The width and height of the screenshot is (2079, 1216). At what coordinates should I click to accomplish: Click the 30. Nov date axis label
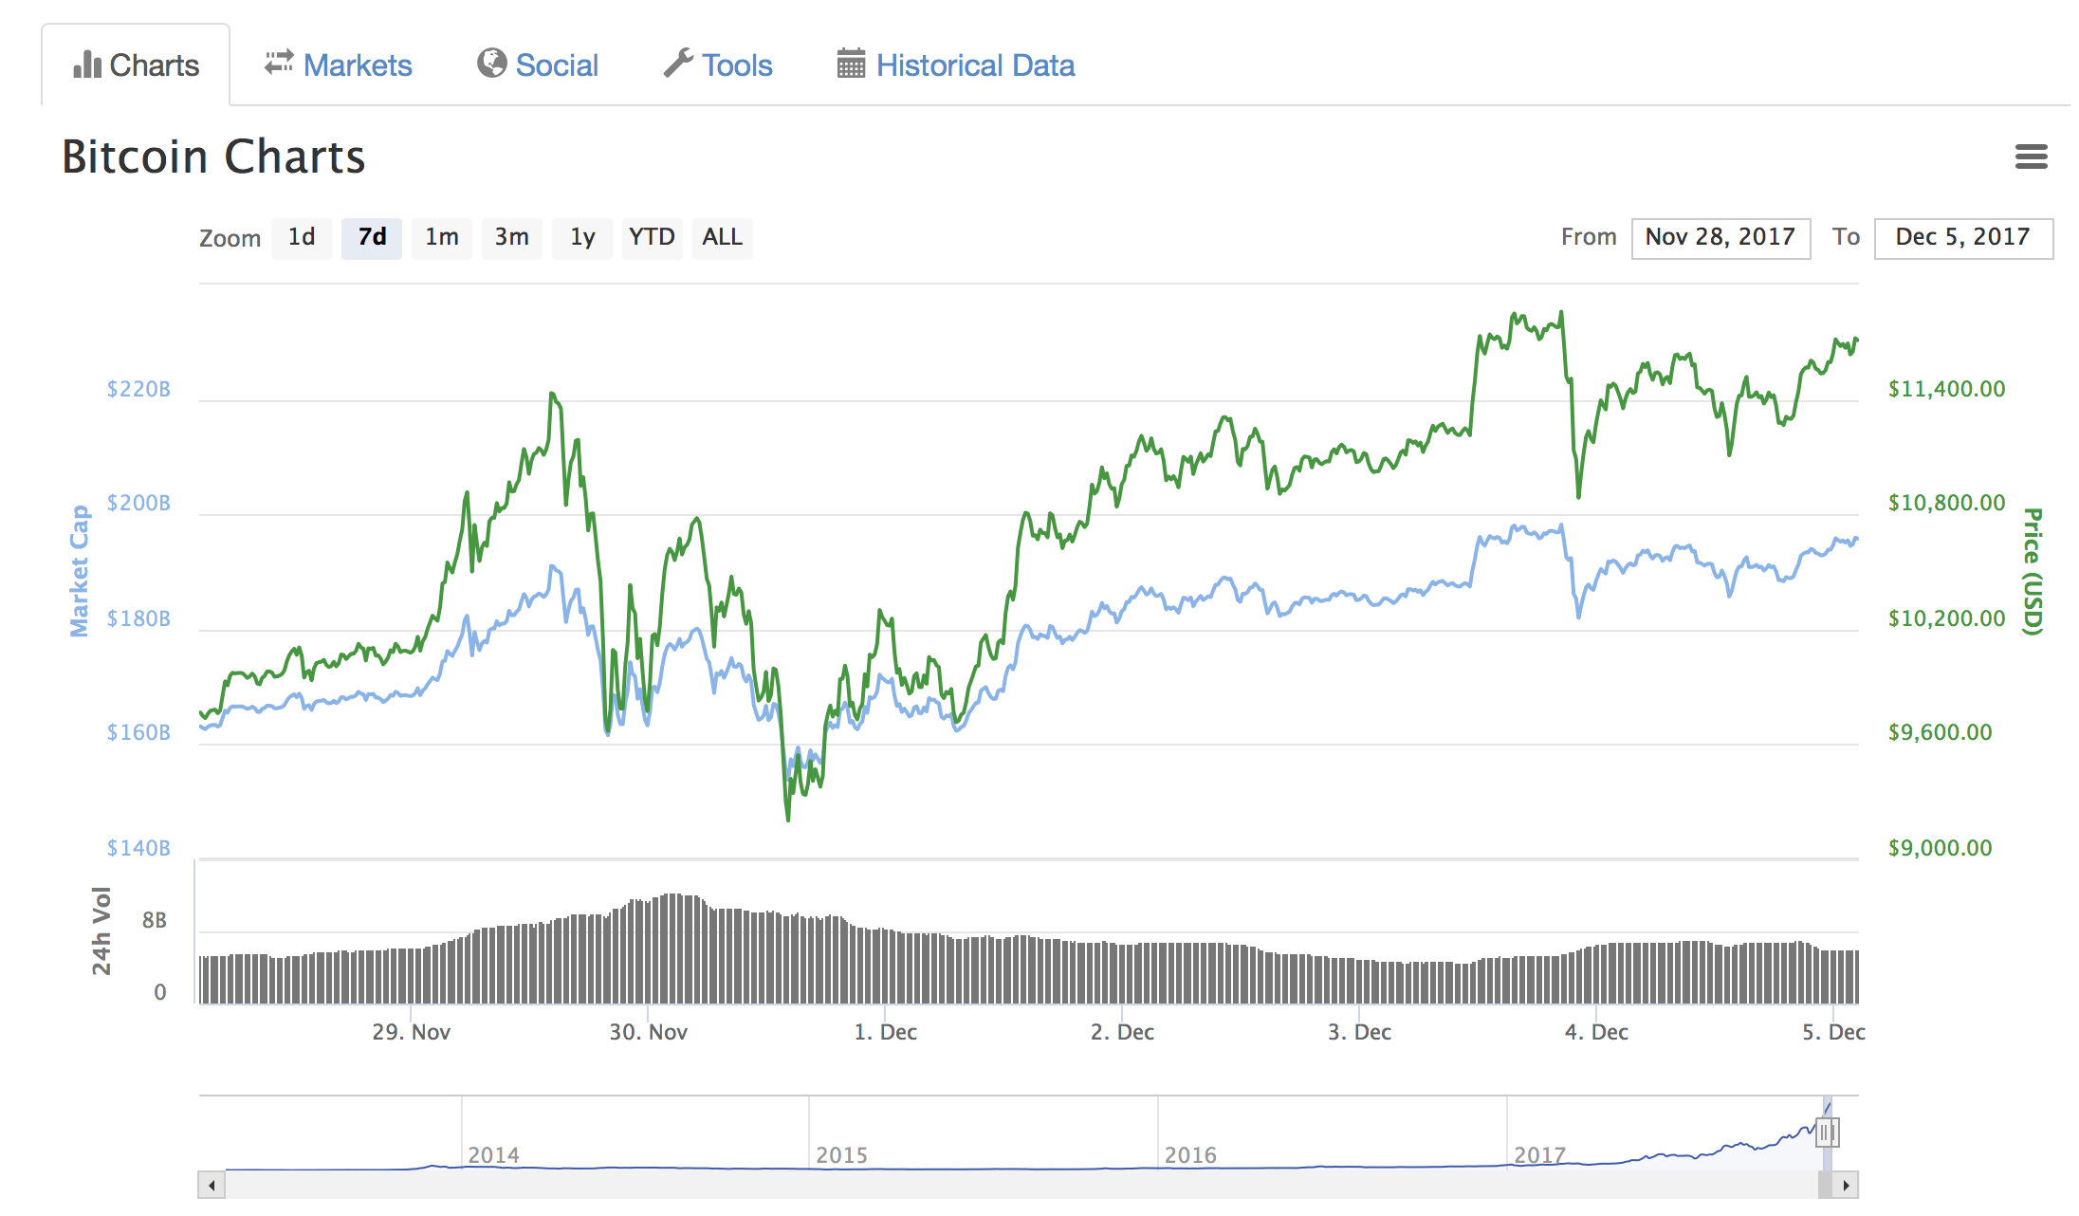648,1032
